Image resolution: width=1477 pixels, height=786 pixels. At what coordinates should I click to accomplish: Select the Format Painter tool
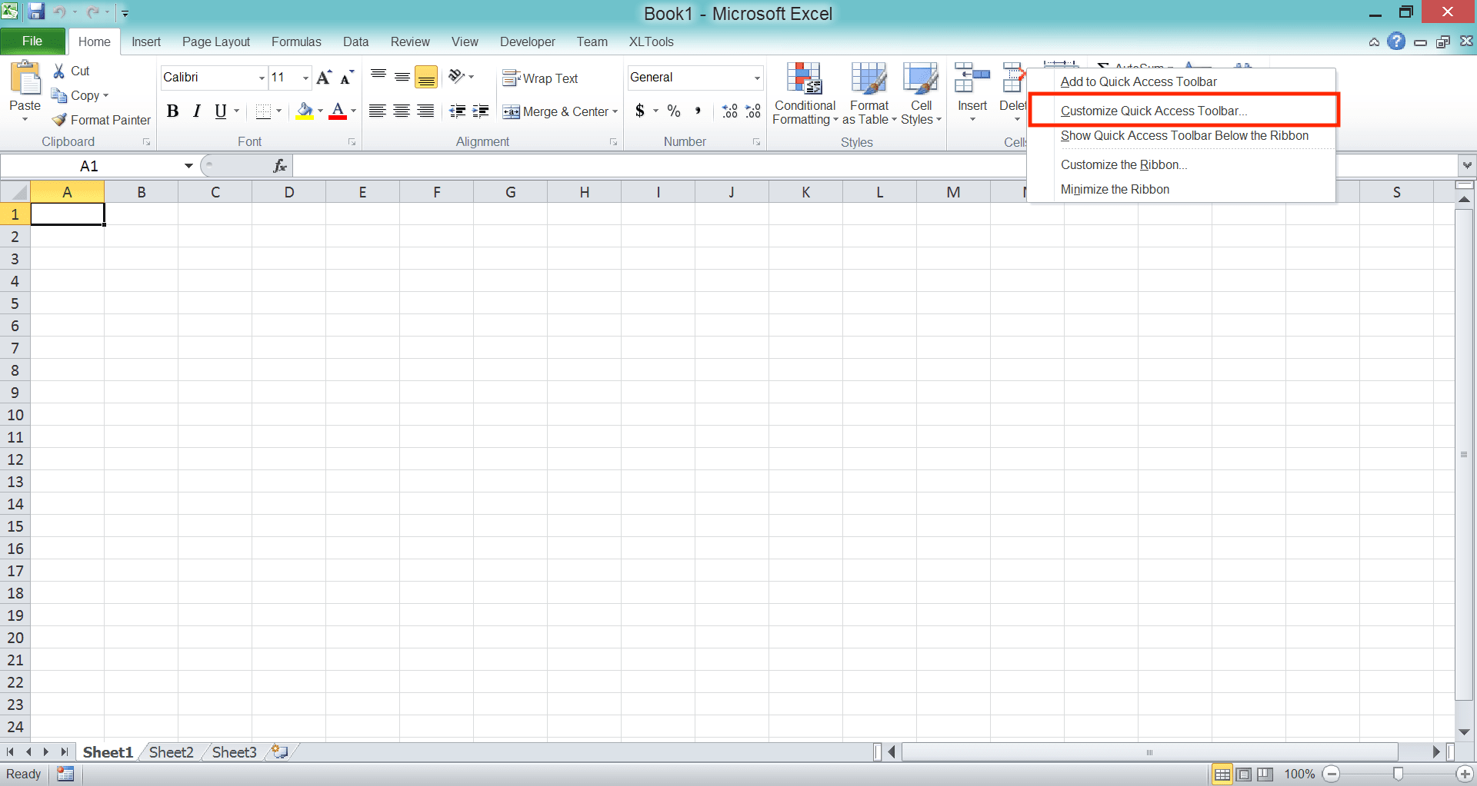pos(101,120)
